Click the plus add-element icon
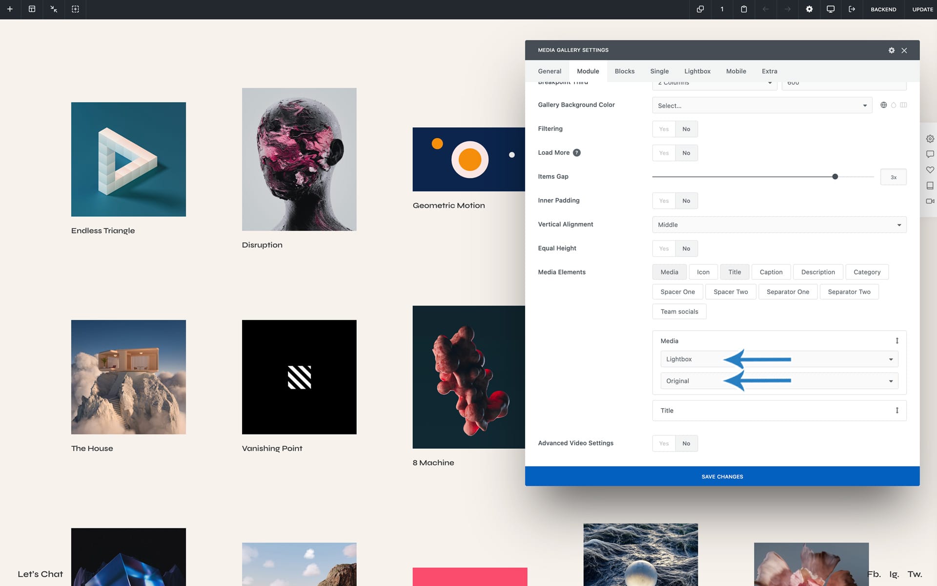This screenshot has width=937, height=586. (x=10, y=9)
